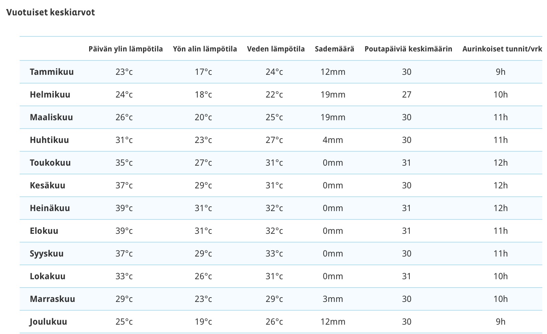Click the Syyskuu row label
The height and width of the screenshot is (334, 547).
[x=47, y=254]
